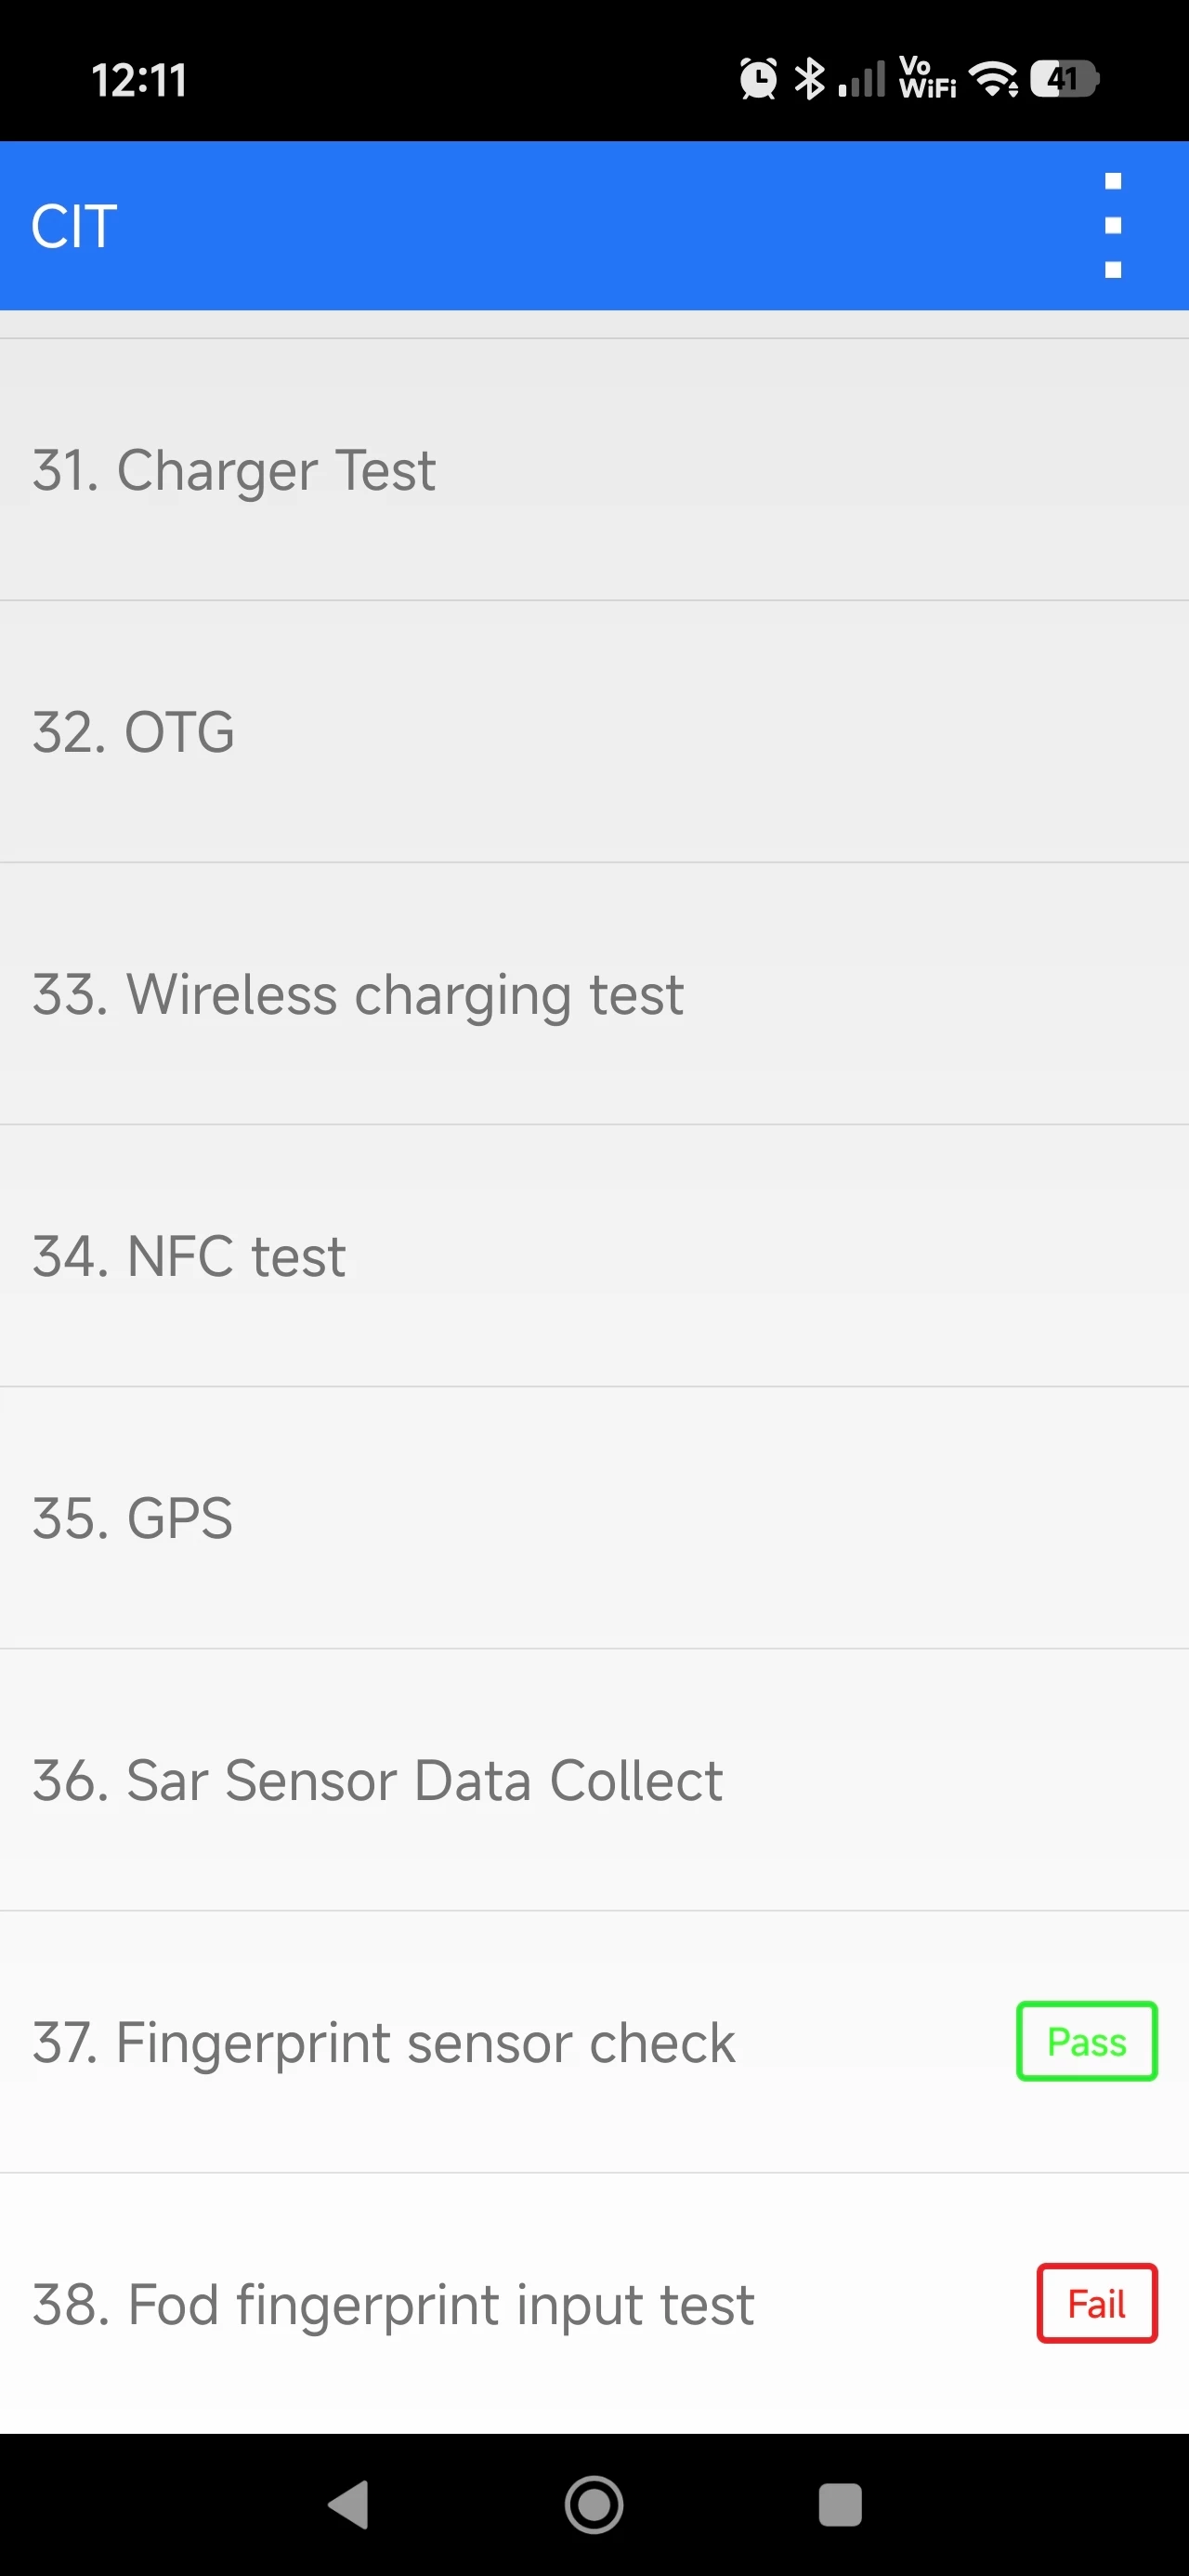Screen dimensions: 1189x2576
Task: Tap the VoWiFi status indicator
Action: pos(927,79)
